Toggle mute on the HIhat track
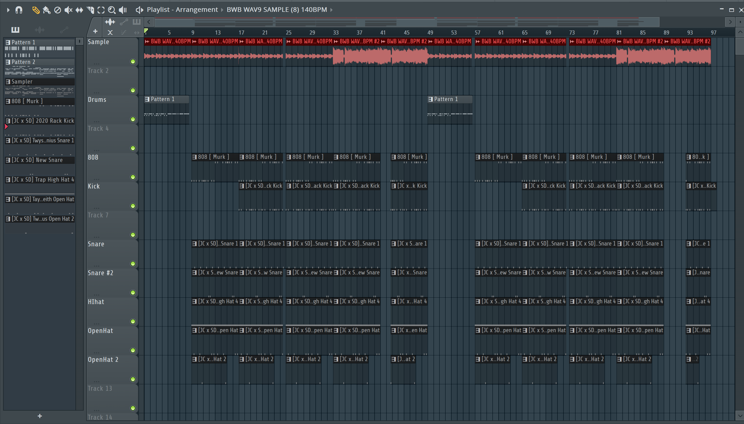 [x=133, y=322]
